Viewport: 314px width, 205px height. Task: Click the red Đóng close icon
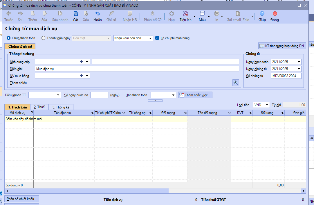275,14
